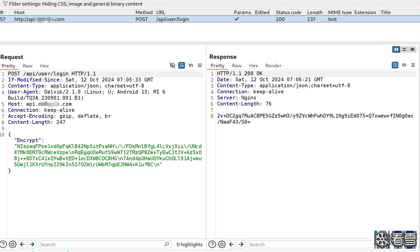Screen dimensions: 420x252
Task: Open search settings gear below Request panel
Action: 13,244
